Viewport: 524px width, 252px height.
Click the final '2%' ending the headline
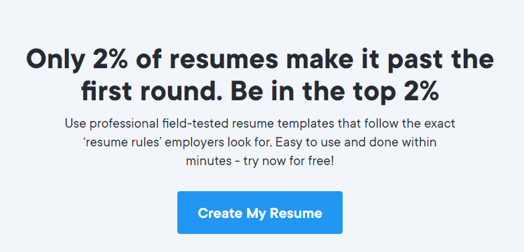click(x=421, y=91)
